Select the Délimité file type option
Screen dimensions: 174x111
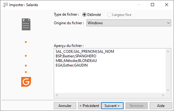(92, 15)
